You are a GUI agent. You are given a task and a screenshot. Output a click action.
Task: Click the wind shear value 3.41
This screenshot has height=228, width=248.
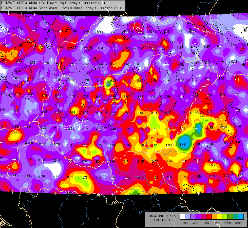coord(13,175)
